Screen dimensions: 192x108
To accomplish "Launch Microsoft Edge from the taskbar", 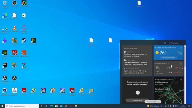I will [52, 106].
